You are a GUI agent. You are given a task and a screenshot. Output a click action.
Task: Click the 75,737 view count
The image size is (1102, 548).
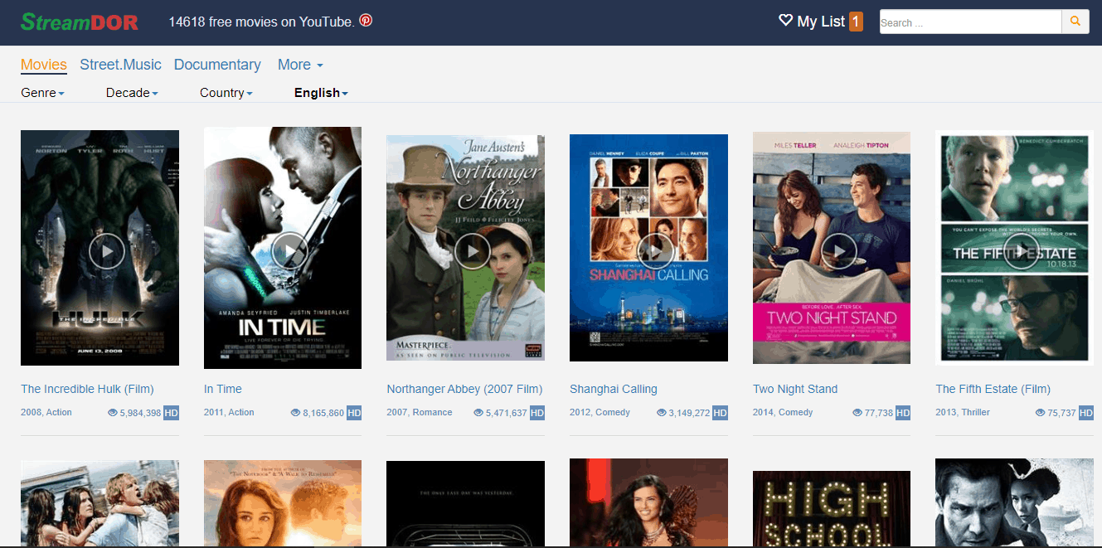click(1062, 413)
